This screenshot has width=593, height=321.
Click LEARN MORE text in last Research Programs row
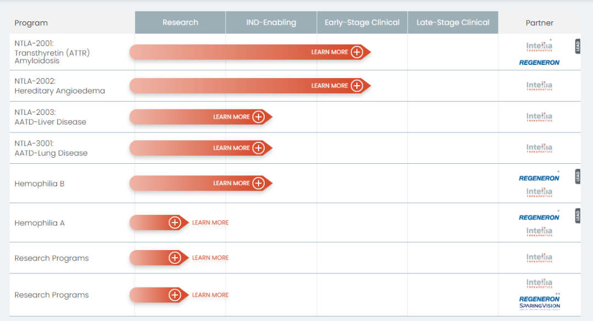pyautogui.click(x=210, y=295)
